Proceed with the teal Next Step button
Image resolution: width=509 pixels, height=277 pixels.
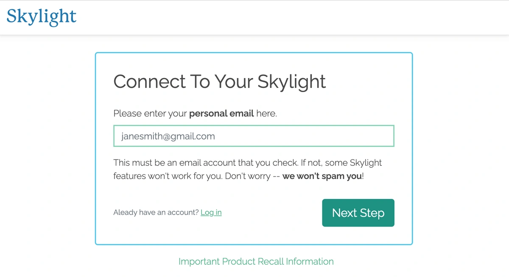(x=358, y=213)
